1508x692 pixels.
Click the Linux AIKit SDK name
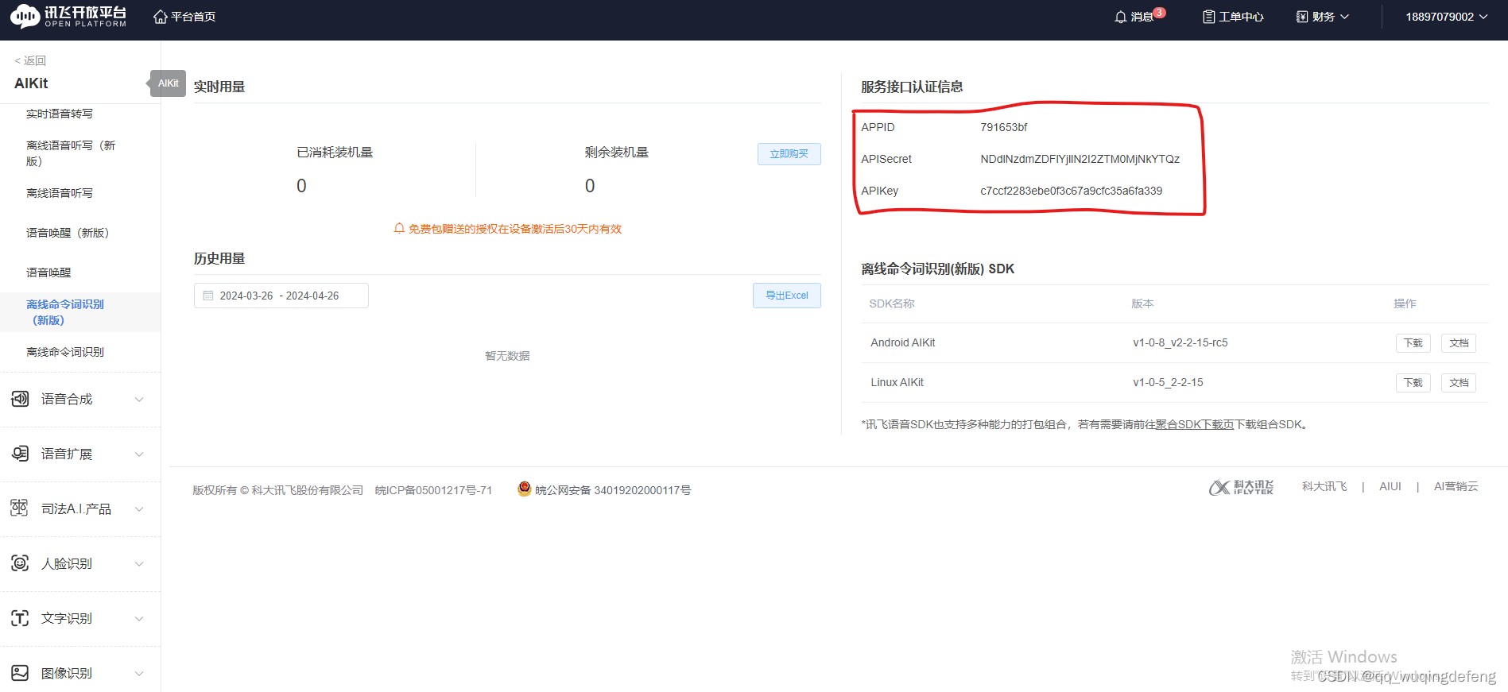click(x=897, y=382)
